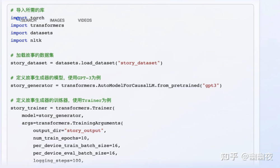The image size is (280, 168).
Task: Click the 知乎 @幽幽夜 watermark
Action: [x=247, y=157]
